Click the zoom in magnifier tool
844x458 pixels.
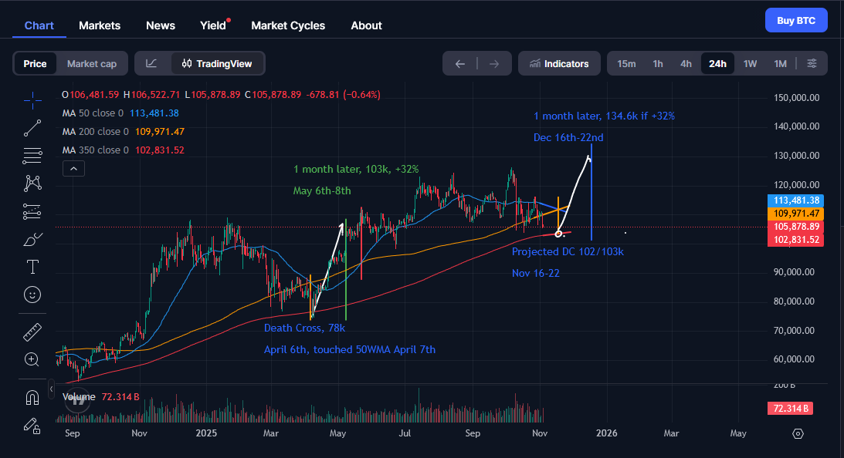(32, 359)
